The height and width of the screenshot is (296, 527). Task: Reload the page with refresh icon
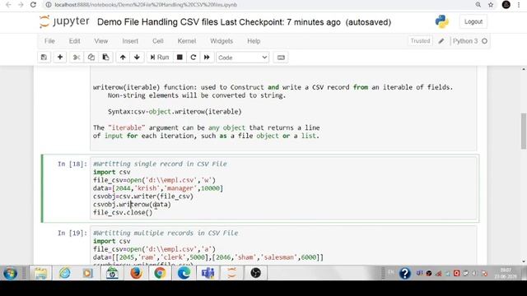33,5
